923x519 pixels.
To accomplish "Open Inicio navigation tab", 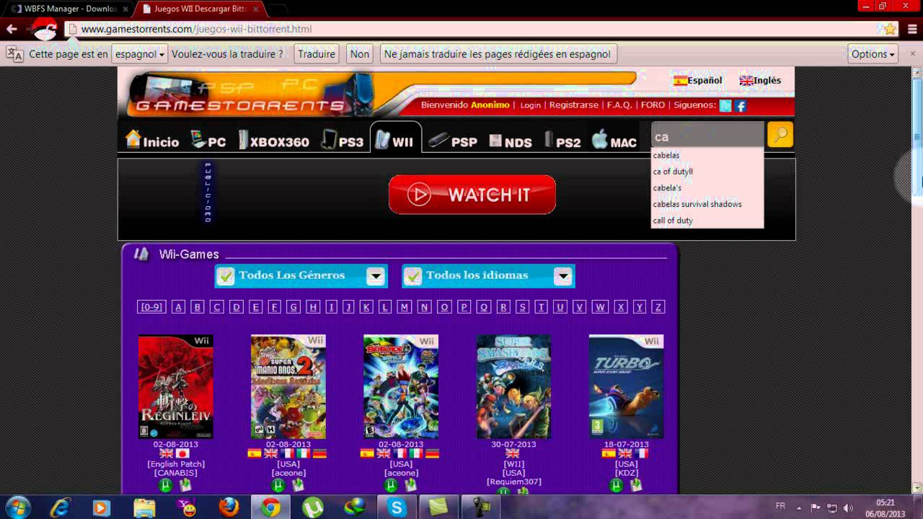I will (x=152, y=141).
